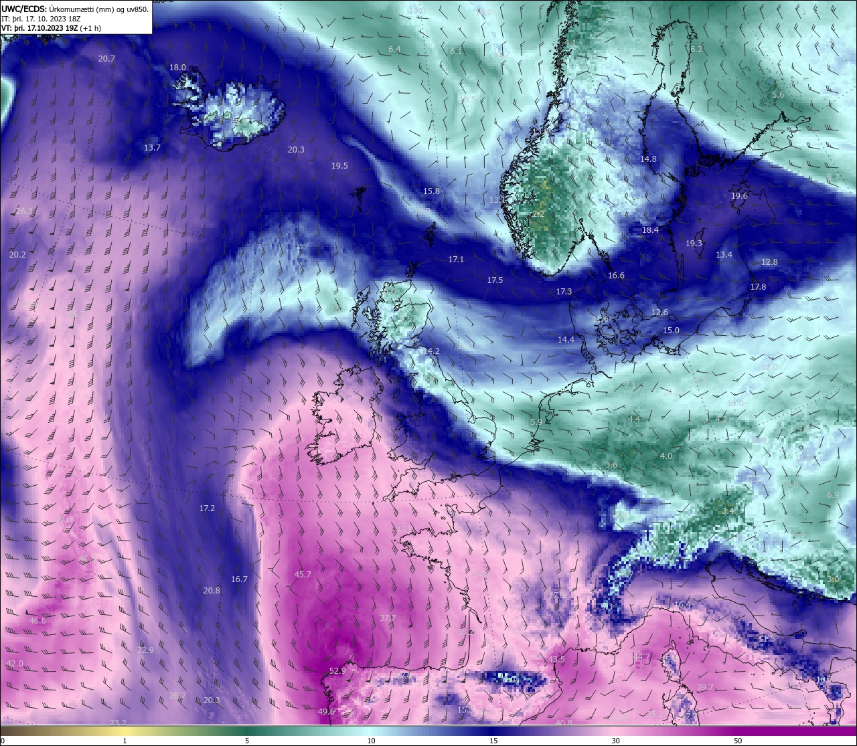
Task: Click the 52.9 value label
Action: click(337, 671)
